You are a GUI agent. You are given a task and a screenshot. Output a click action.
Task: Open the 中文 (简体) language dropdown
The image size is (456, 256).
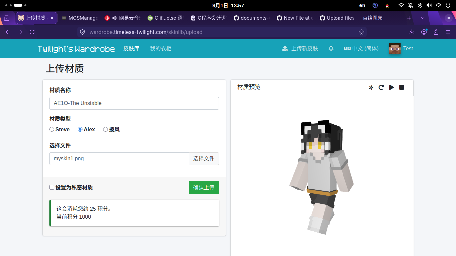coord(361,48)
